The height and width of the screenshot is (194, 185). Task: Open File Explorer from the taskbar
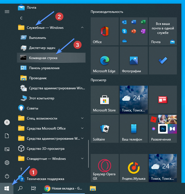click(93, 188)
